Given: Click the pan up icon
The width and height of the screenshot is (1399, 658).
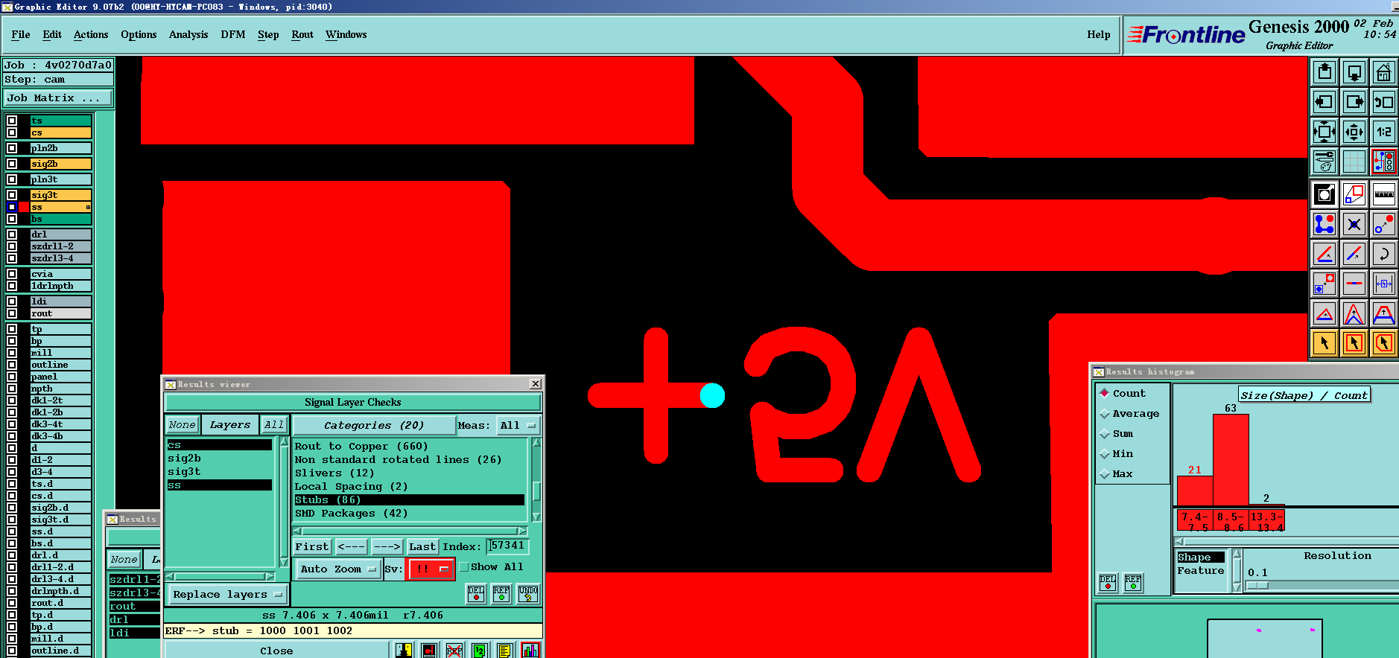Looking at the screenshot, I should 1325,72.
